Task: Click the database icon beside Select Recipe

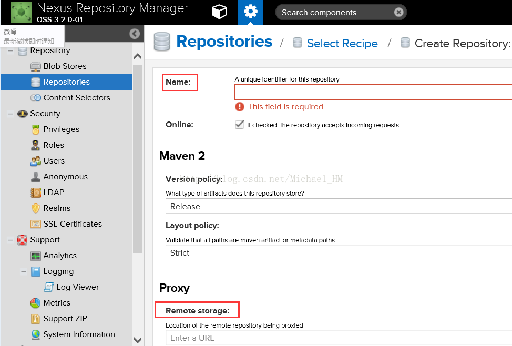Action: click(x=298, y=43)
